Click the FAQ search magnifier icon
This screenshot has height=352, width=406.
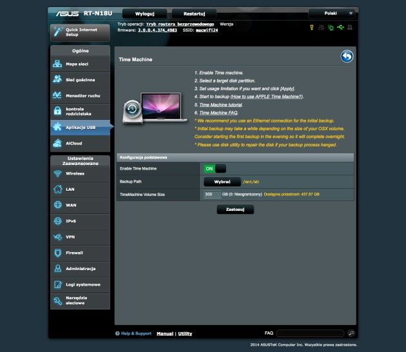351,333
